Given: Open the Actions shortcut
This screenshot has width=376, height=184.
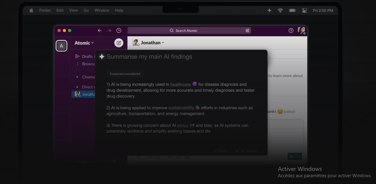Looking at the screenshot, I should 246,151.
